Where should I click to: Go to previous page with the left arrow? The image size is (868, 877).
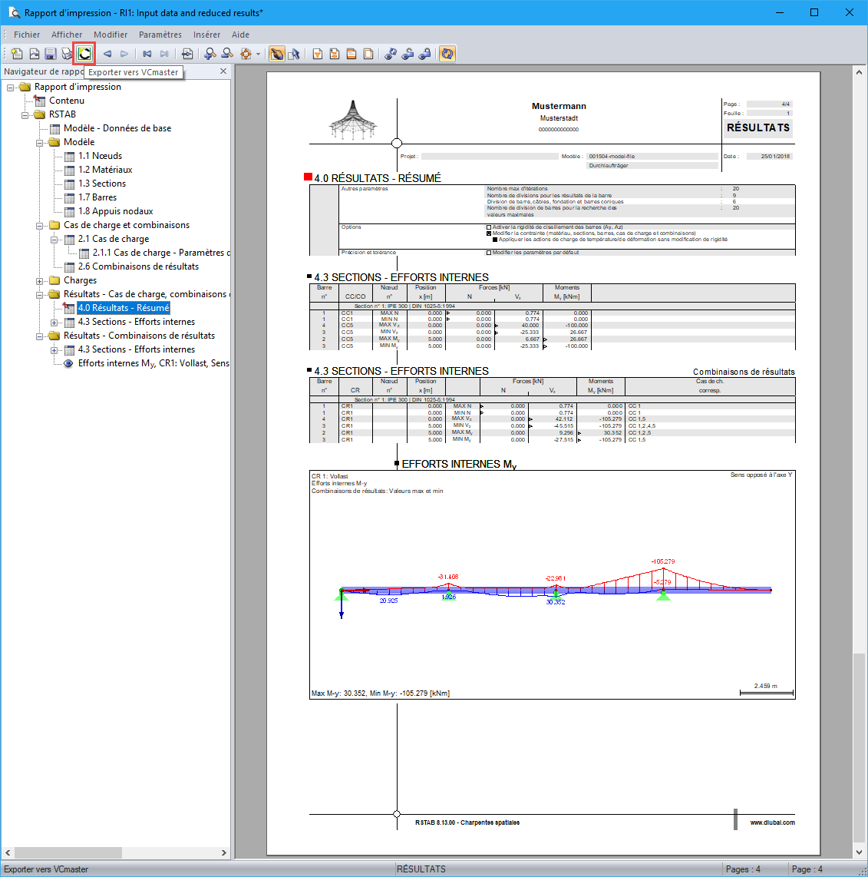107,54
